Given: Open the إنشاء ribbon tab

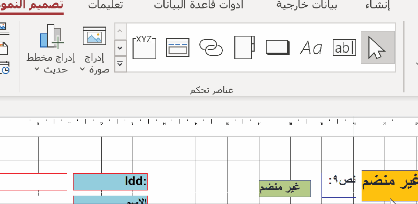Looking at the screenshot, I should point(378,5).
